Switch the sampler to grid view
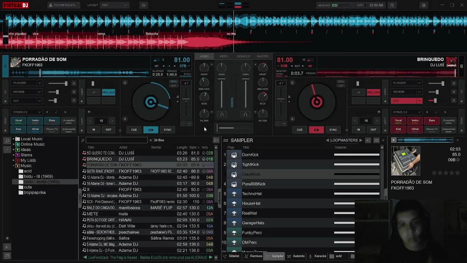The width and height of the screenshot is (467, 263). (x=377, y=140)
